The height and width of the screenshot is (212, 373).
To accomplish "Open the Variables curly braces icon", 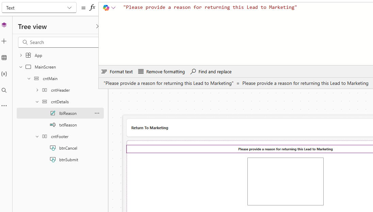I will (4, 74).
